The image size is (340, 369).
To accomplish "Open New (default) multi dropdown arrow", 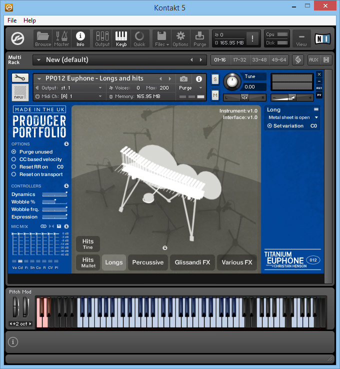I will tap(38, 60).
